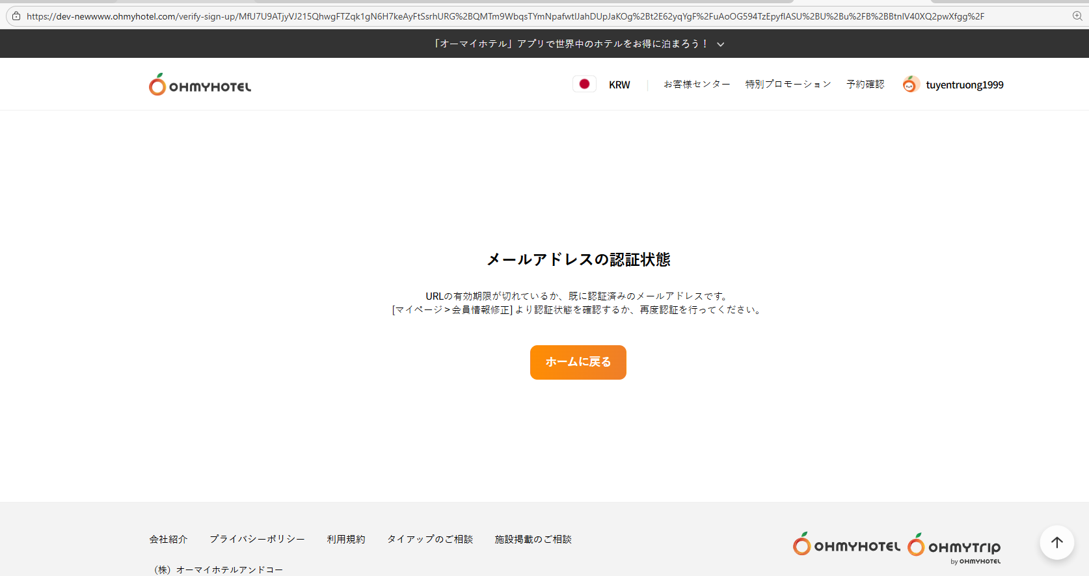The image size is (1089, 576).
Task: Open the user avatar icon beside tuyentruong1999
Action: pyautogui.click(x=911, y=85)
